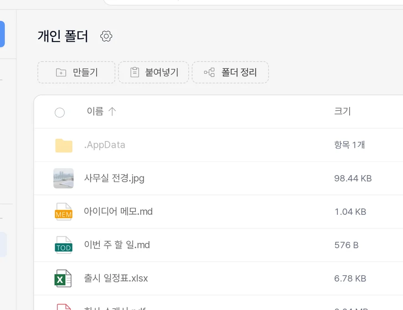Click the 만들기 button
Screen dimensions: 403x310
[76, 72]
